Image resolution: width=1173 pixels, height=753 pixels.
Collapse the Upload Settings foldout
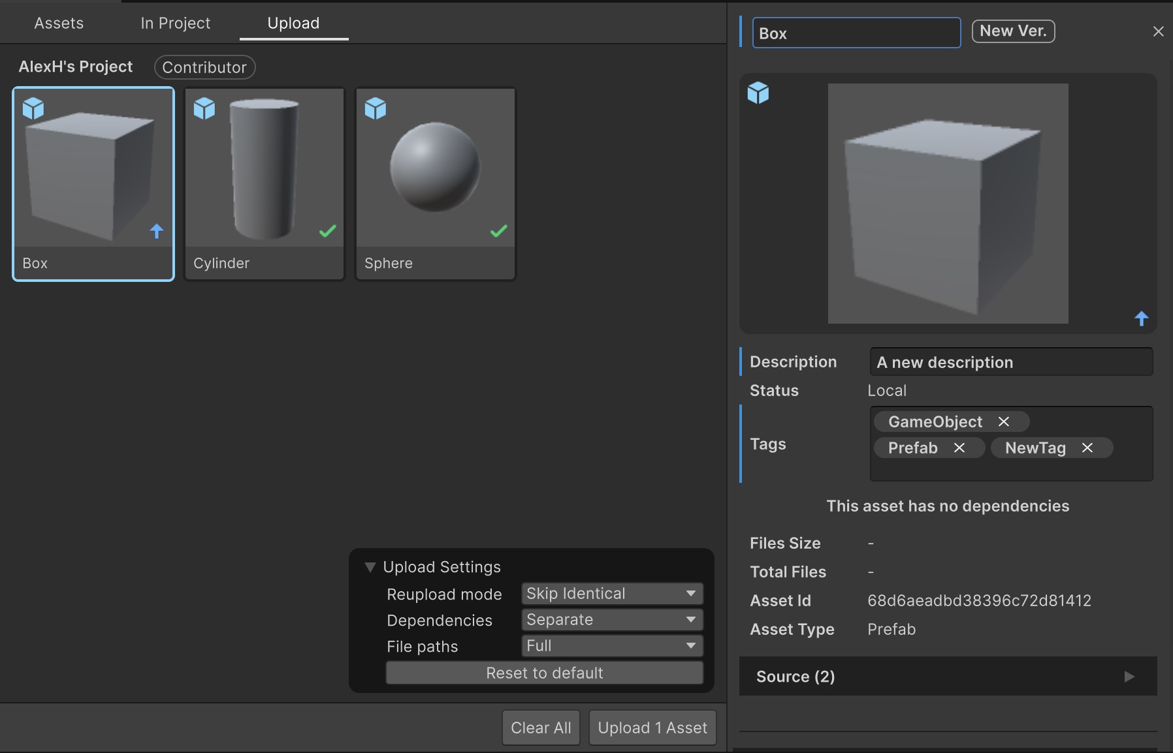370,567
